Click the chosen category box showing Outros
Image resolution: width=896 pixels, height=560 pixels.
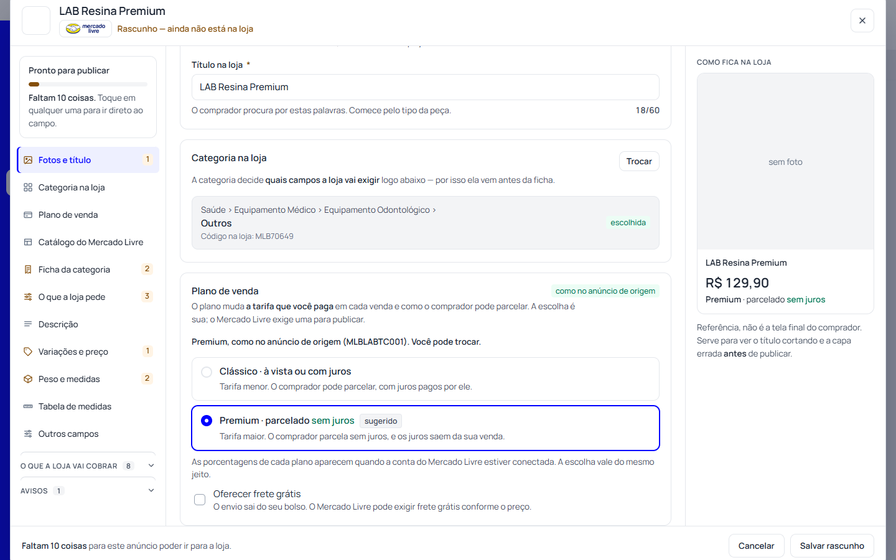click(x=426, y=223)
